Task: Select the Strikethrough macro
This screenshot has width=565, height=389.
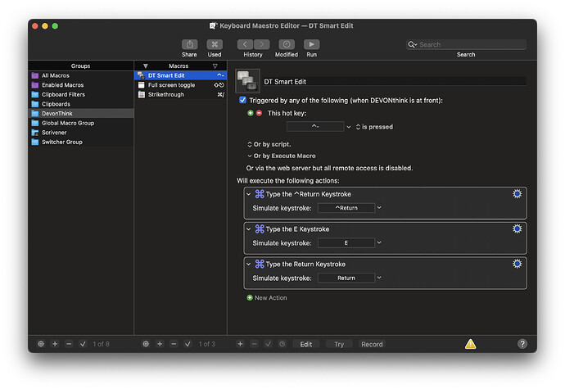Action: pyautogui.click(x=180, y=94)
